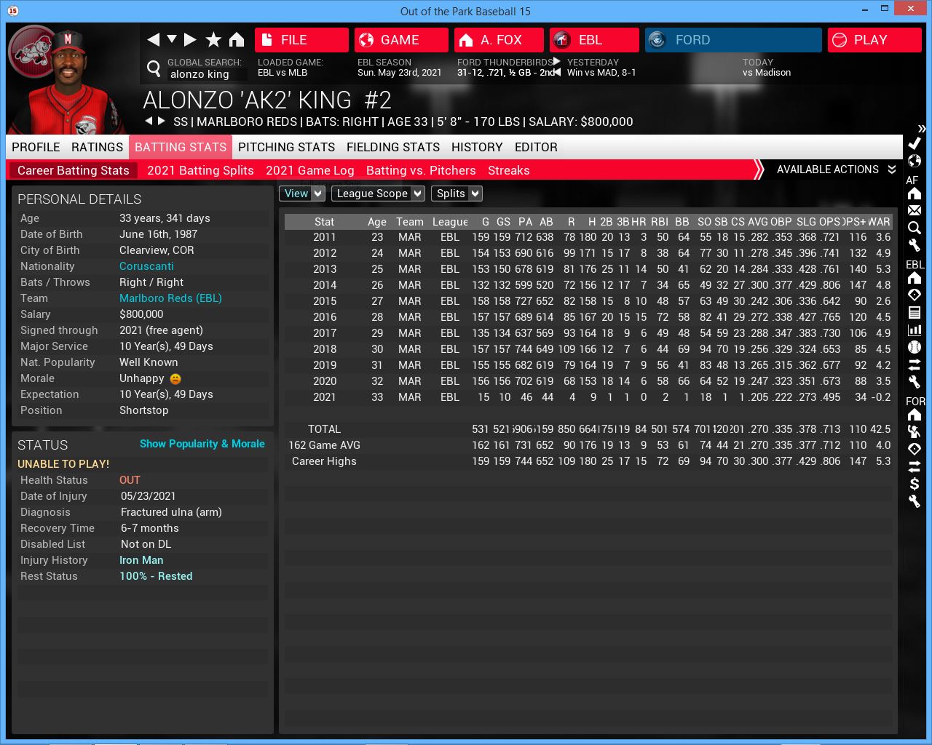This screenshot has height=745, width=932.
Task: Click the global search input field
Action: [x=206, y=74]
